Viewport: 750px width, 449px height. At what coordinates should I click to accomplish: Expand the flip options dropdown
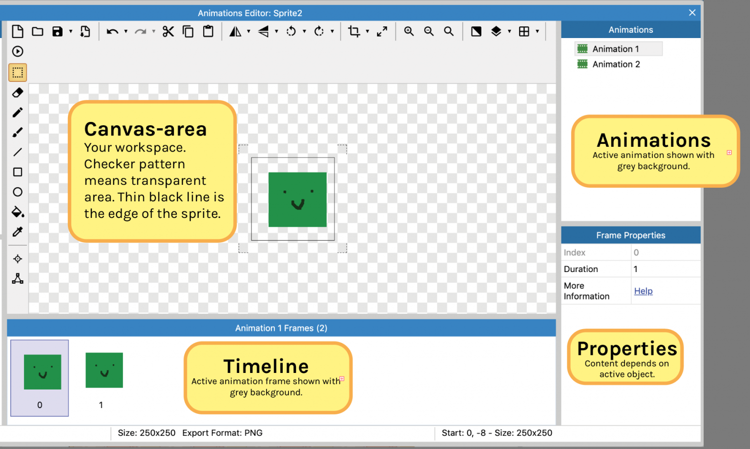[276, 32]
